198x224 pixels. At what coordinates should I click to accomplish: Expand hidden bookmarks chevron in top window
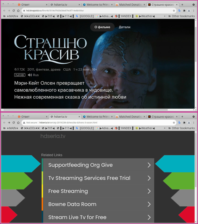point(165,16)
